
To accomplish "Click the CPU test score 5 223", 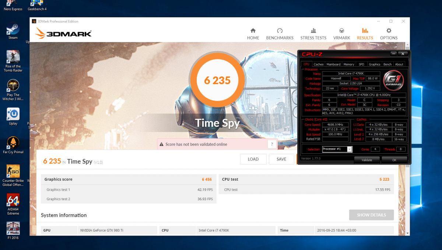I will click(385, 179).
